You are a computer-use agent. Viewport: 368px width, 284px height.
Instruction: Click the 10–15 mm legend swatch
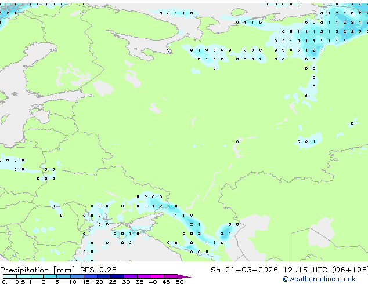[x=77, y=276]
